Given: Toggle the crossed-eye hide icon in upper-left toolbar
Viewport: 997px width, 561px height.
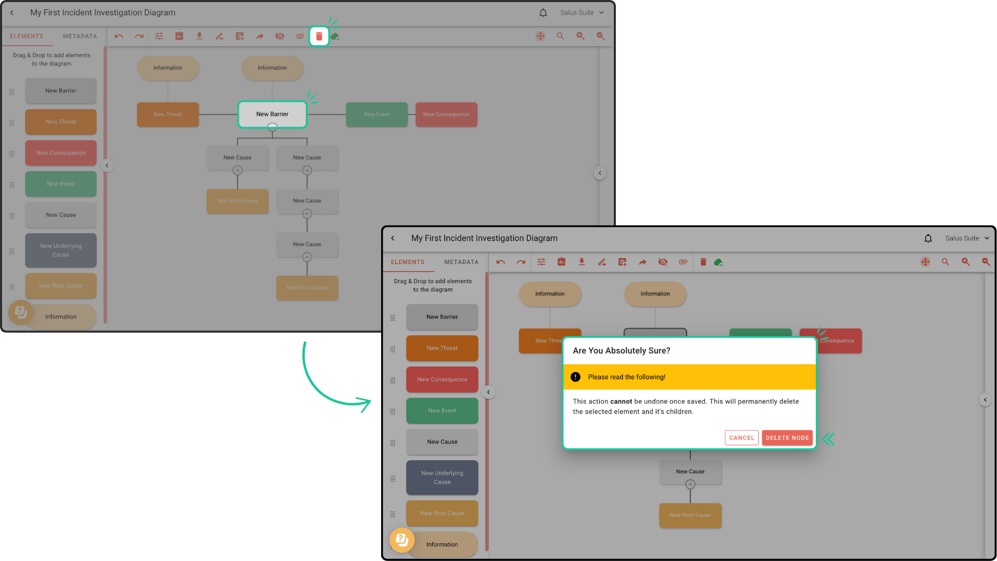Looking at the screenshot, I should [x=280, y=36].
